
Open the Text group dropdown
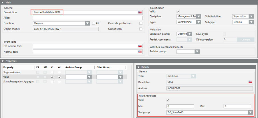click(251, 113)
